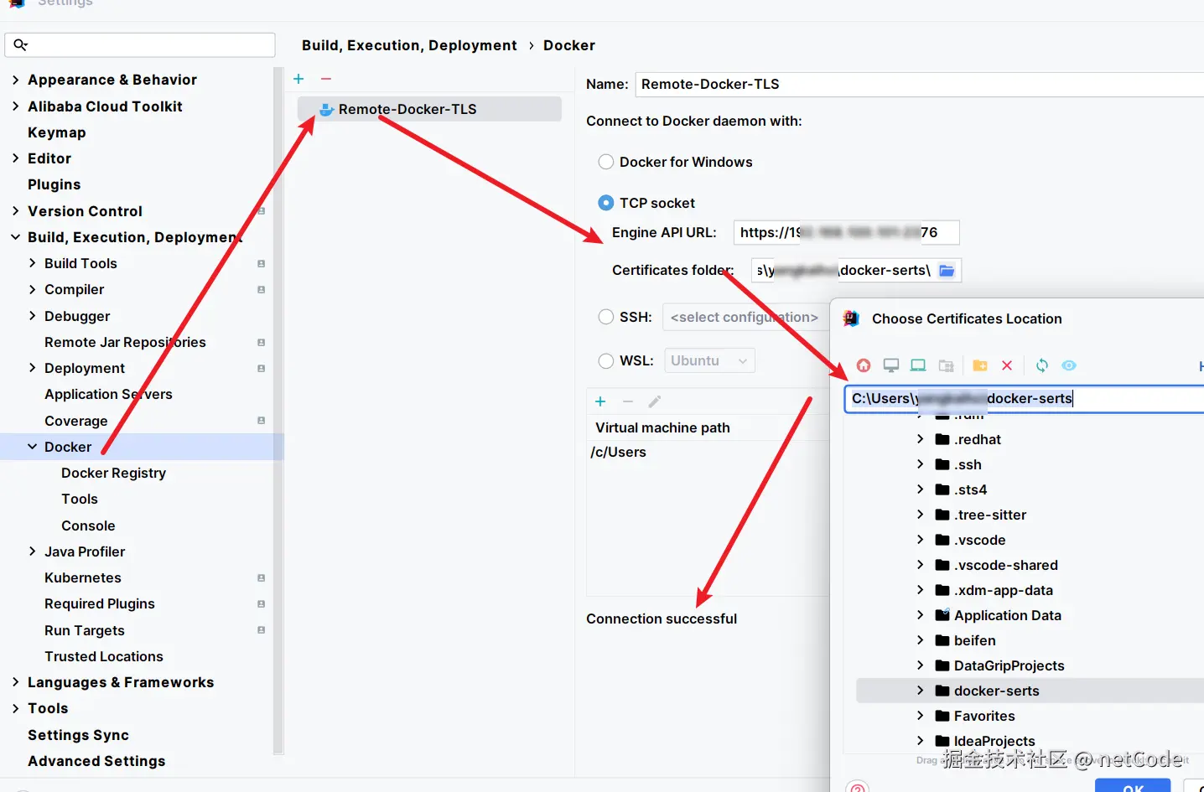Expand the Debugger node
Screen dimensions: 1204x792
(33, 316)
